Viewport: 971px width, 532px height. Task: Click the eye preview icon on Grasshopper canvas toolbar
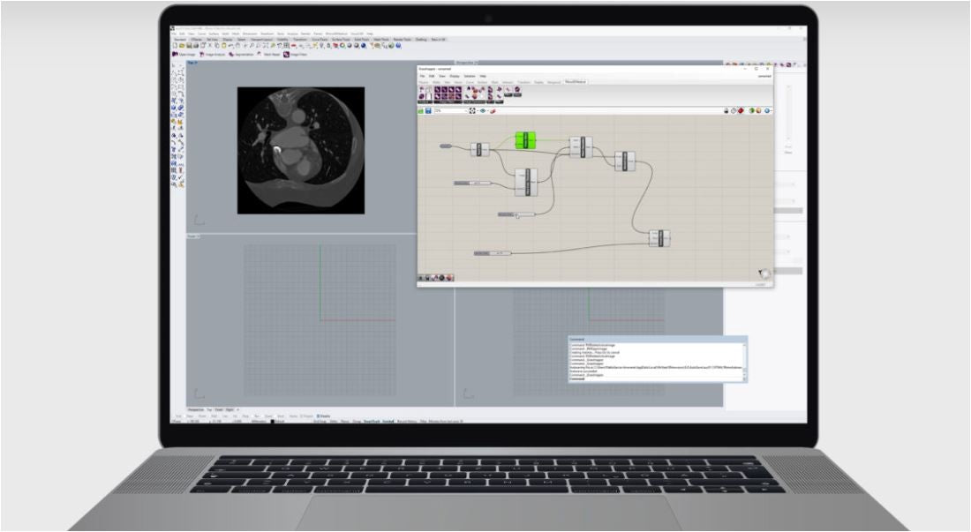click(482, 110)
